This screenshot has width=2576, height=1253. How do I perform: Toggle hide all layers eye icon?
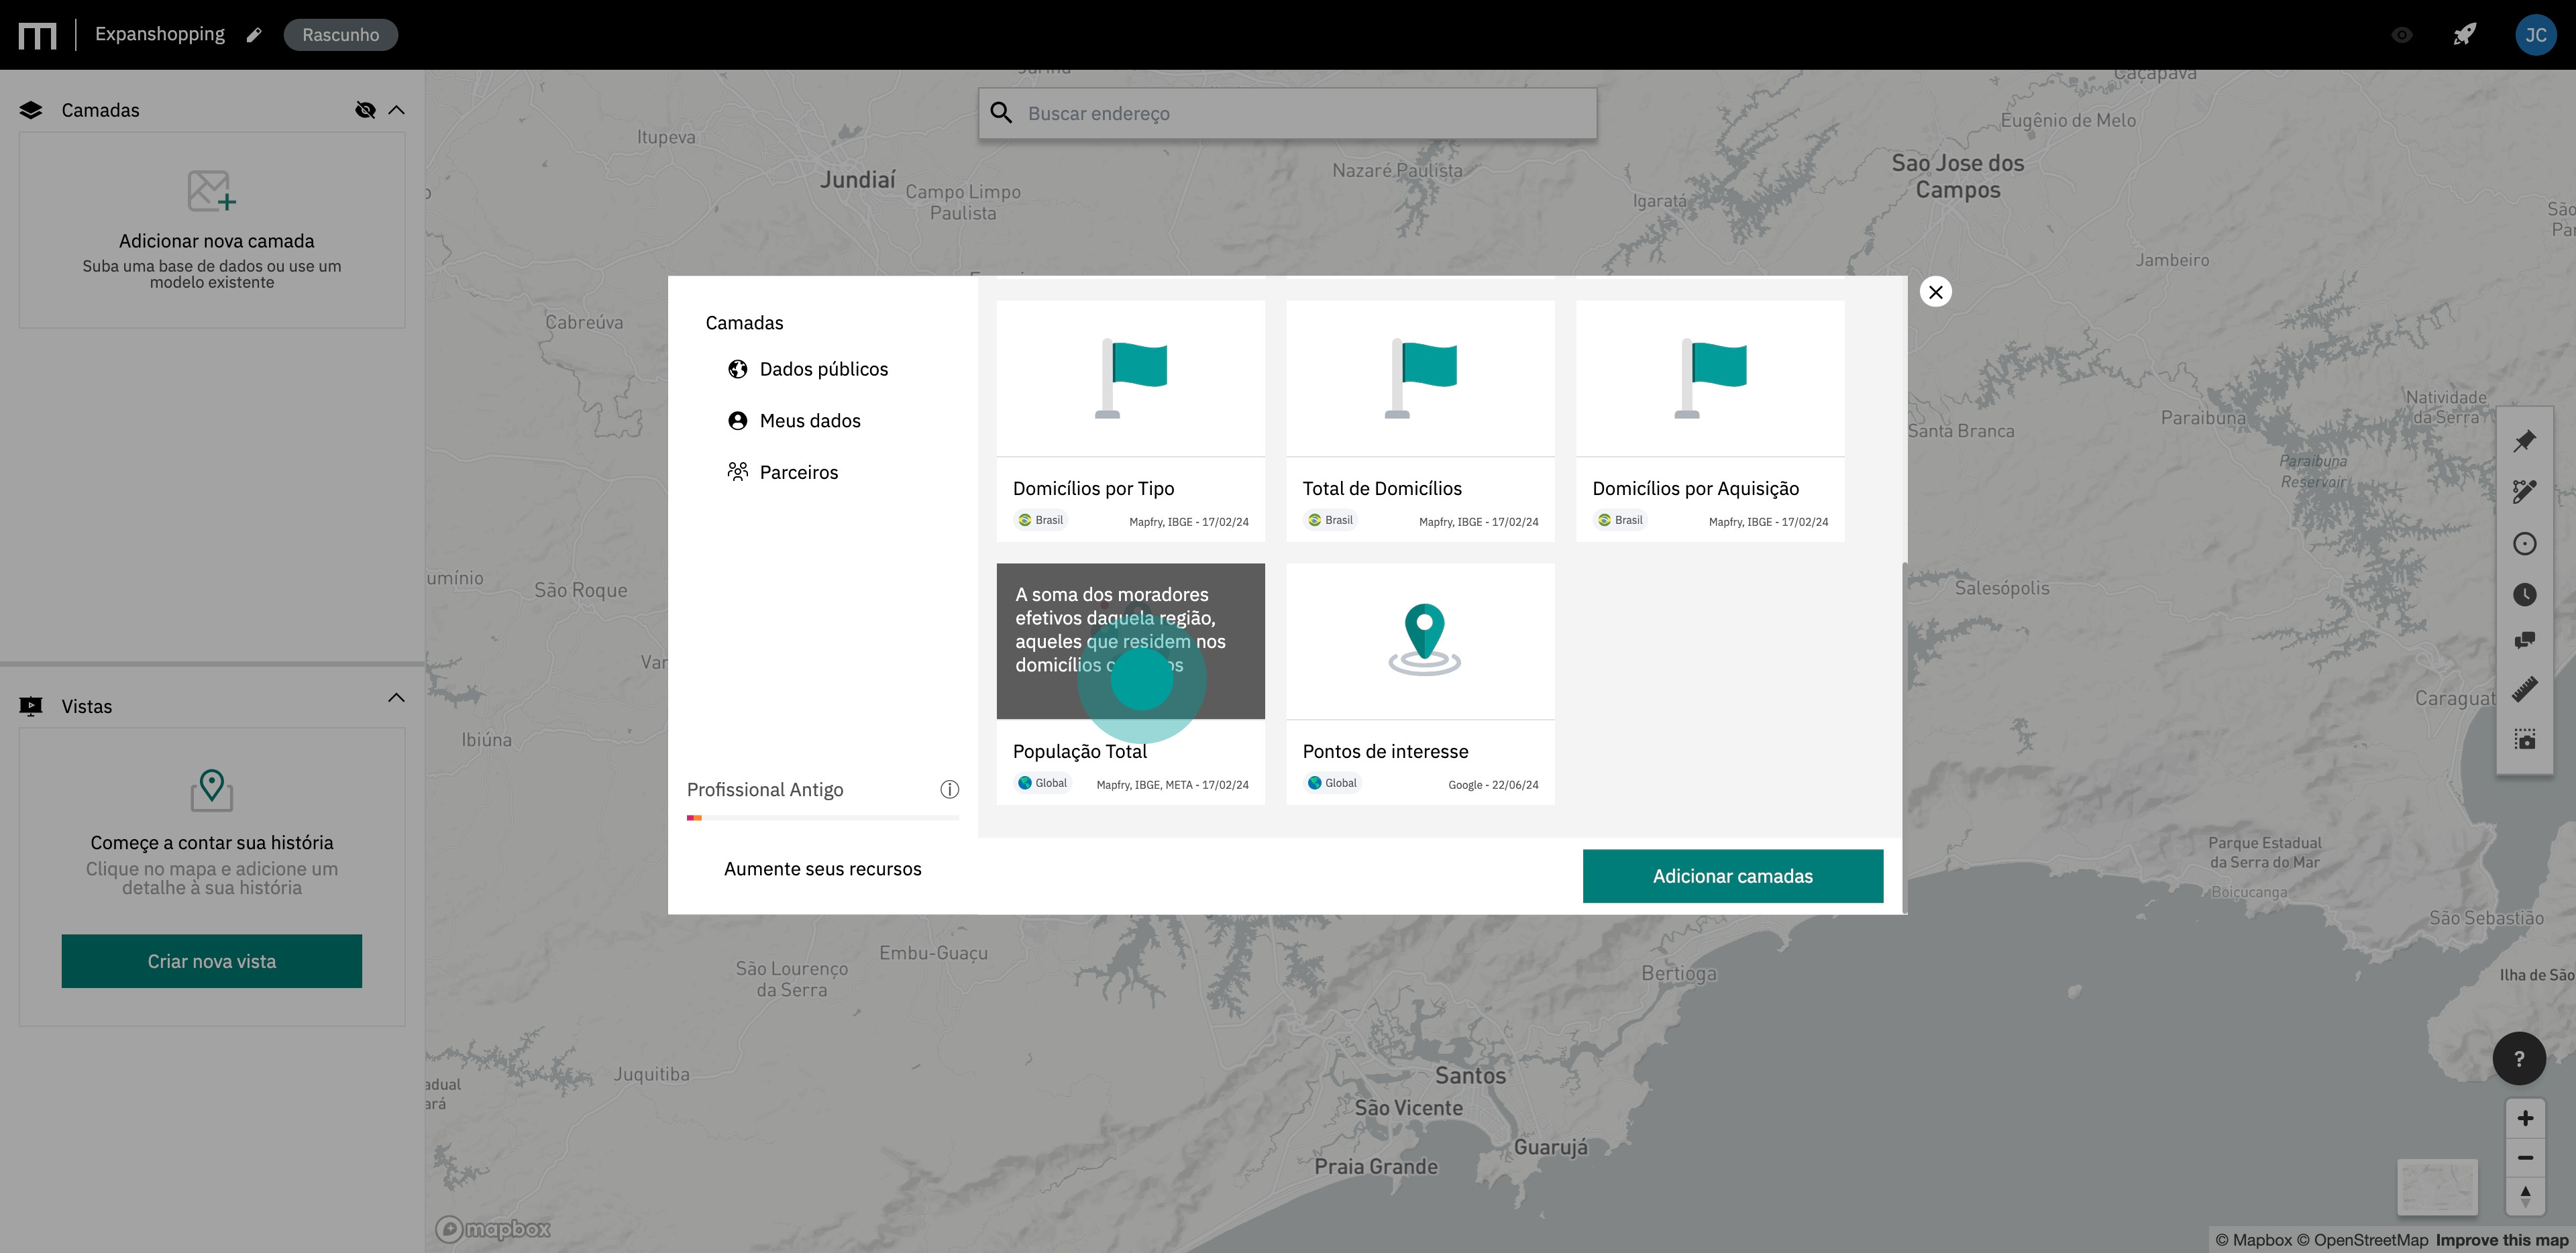point(365,110)
